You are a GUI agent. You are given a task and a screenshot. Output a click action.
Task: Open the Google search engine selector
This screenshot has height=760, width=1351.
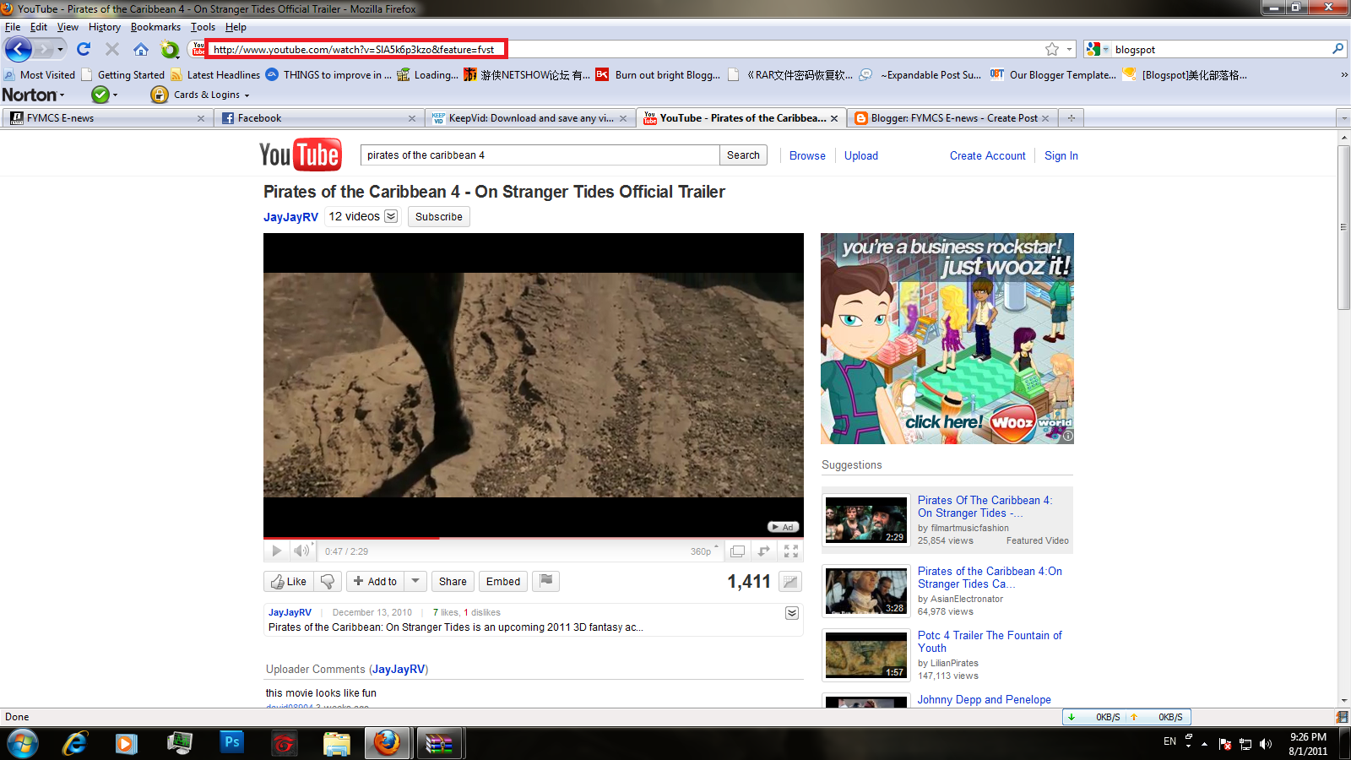tap(1097, 49)
